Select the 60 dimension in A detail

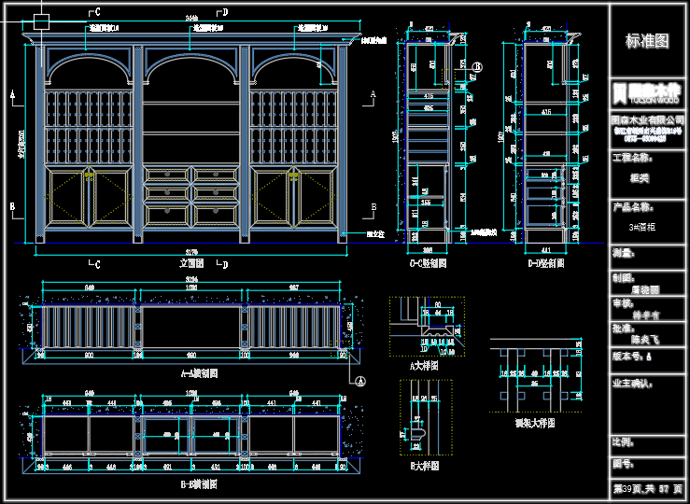[437, 304]
